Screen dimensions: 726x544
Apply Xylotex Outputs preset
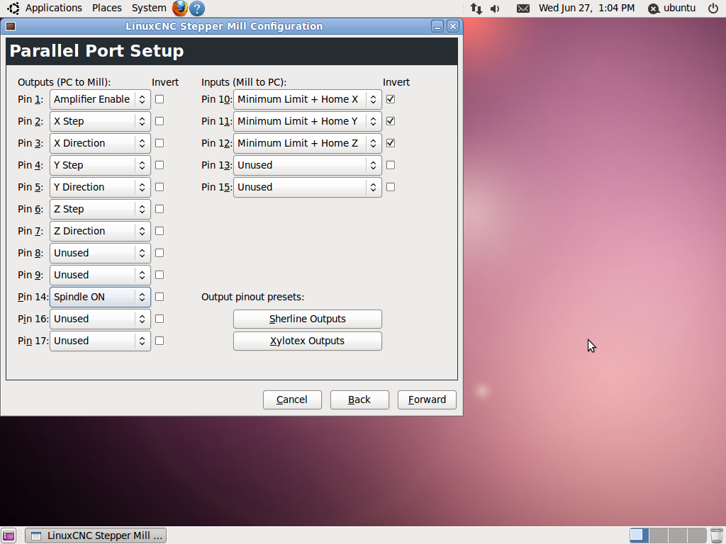[x=308, y=341]
